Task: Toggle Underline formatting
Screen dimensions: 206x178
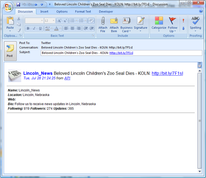Action: pos(40,28)
